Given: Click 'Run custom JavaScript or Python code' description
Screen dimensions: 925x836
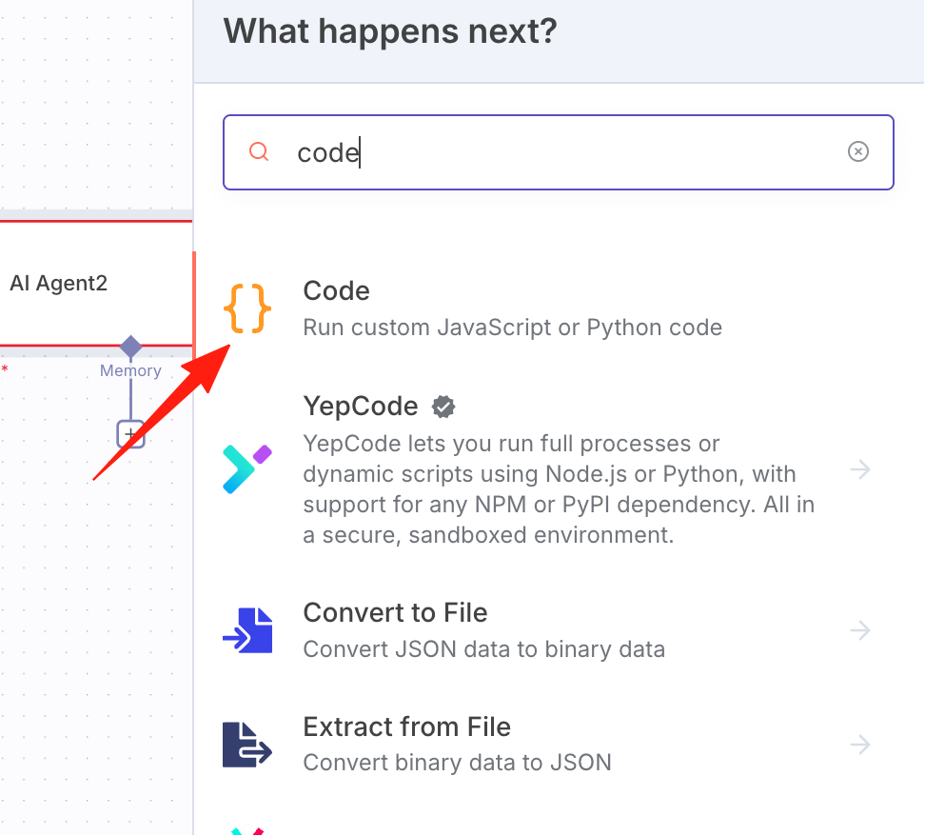Looking at the screenshot, I should pos(512,328).
